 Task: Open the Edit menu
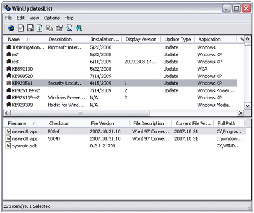[20, 18]
